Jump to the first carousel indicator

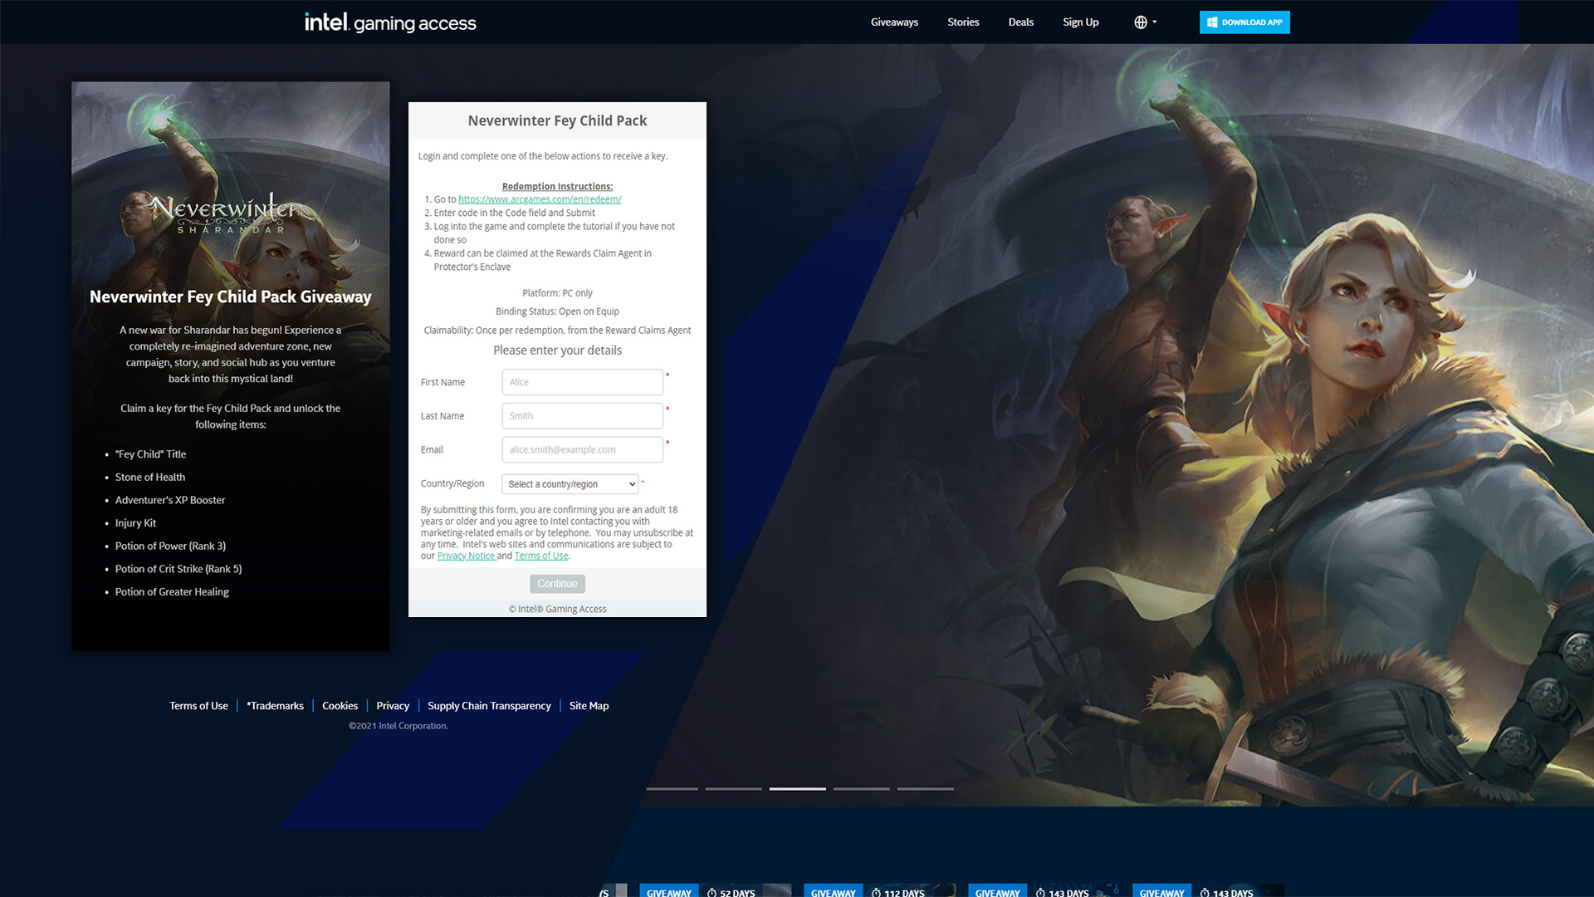coord(671,788)
